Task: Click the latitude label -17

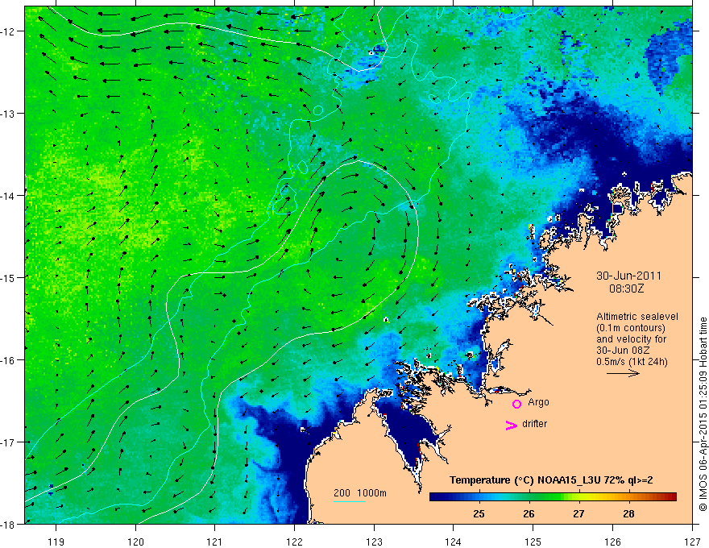Action: point(9,442)
